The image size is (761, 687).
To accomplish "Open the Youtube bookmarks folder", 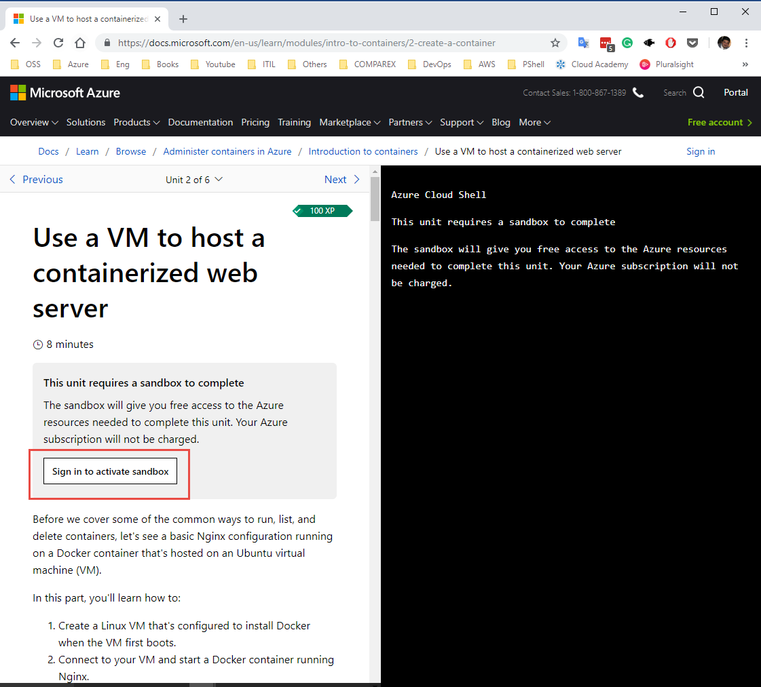I will (213, 64).
